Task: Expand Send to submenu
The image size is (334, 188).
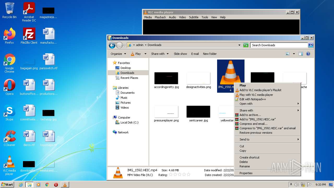Action: click(267, 139)
